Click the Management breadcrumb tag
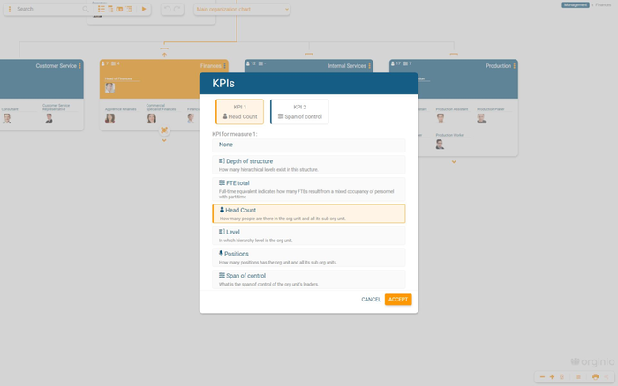The image size is (618, 386). click(576, 4)
